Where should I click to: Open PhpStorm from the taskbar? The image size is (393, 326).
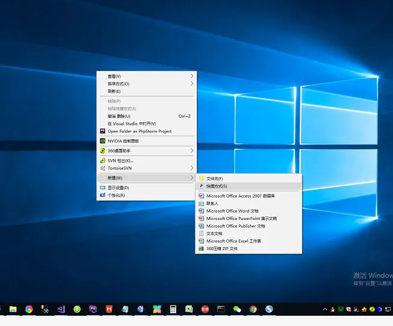click(93, 309)
